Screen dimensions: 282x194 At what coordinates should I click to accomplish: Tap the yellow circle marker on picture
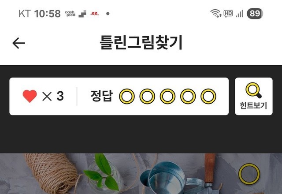[249, 174]
